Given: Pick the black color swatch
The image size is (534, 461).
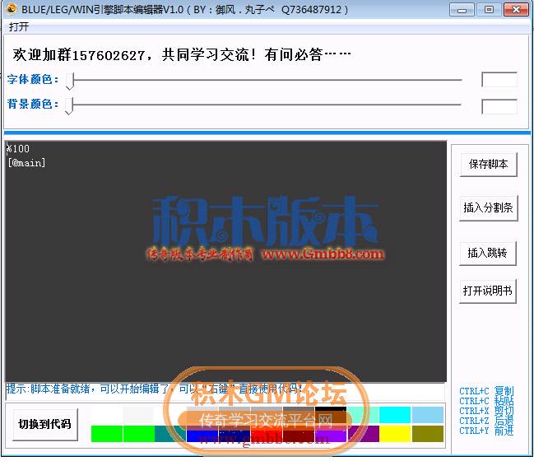Looking at the screenshot, I should pyautogui.click(x=331, y=415).
